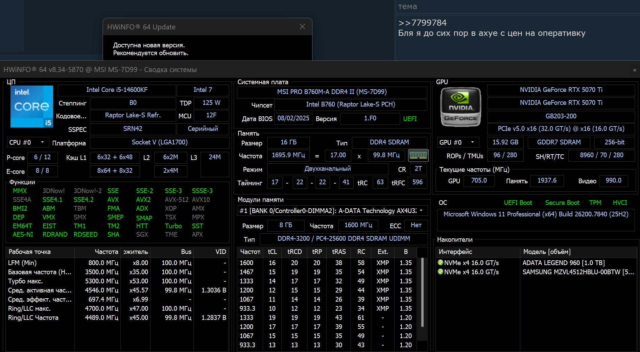
Task: Click the SGX feature flag
Action: point(142,235)
